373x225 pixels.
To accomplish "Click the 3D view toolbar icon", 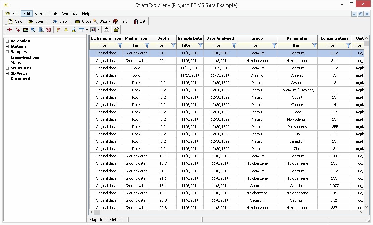I will pyautogui.click(x=49, y=30).
